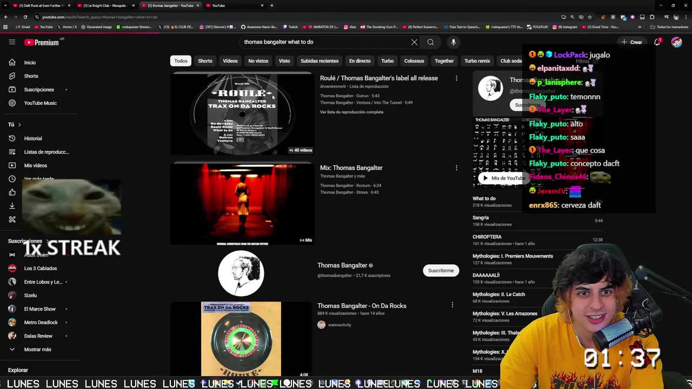This screenshot has height=389, width=692.
Task: Open more options for On Da Rocks video
Action: [453, 305]
